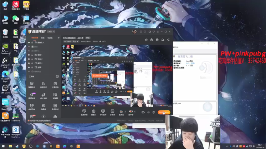The height and width of the screenshot is (149, 266).
Task: Hide the 全屏 1 source with its eye icon
Action: [29, 67]
